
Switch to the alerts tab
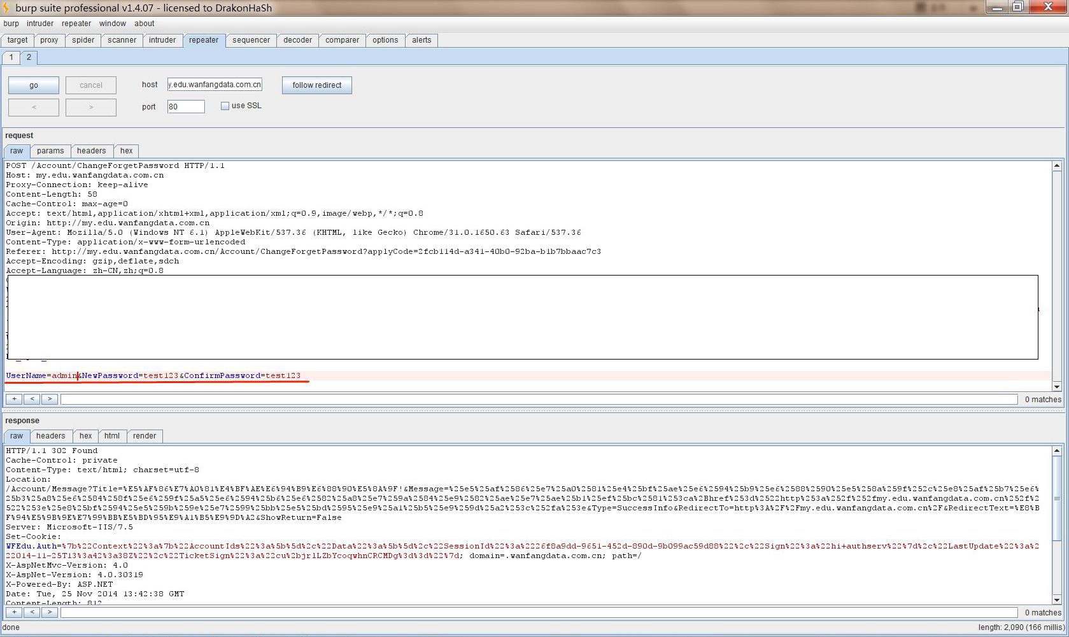tap(421, 40)
